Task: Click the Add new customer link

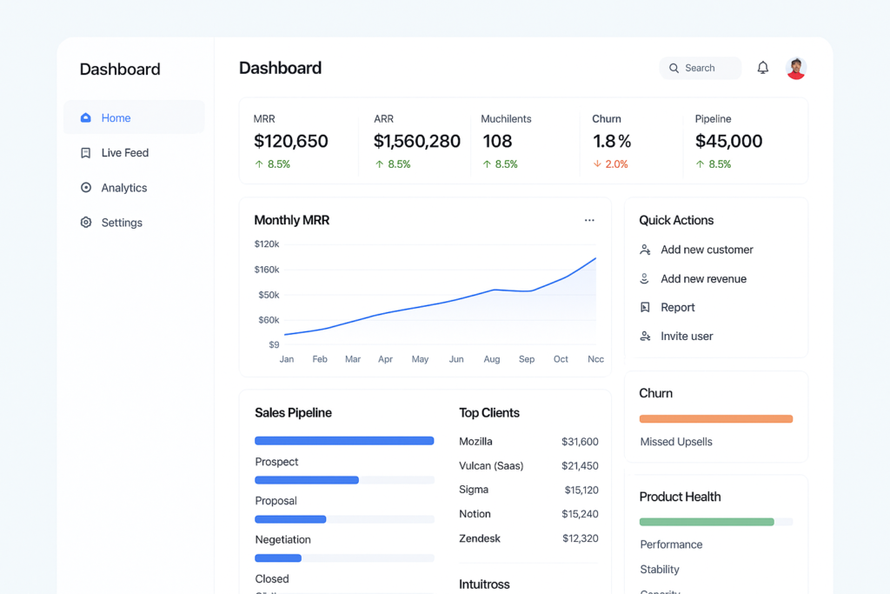Action: tap(707, 250)
